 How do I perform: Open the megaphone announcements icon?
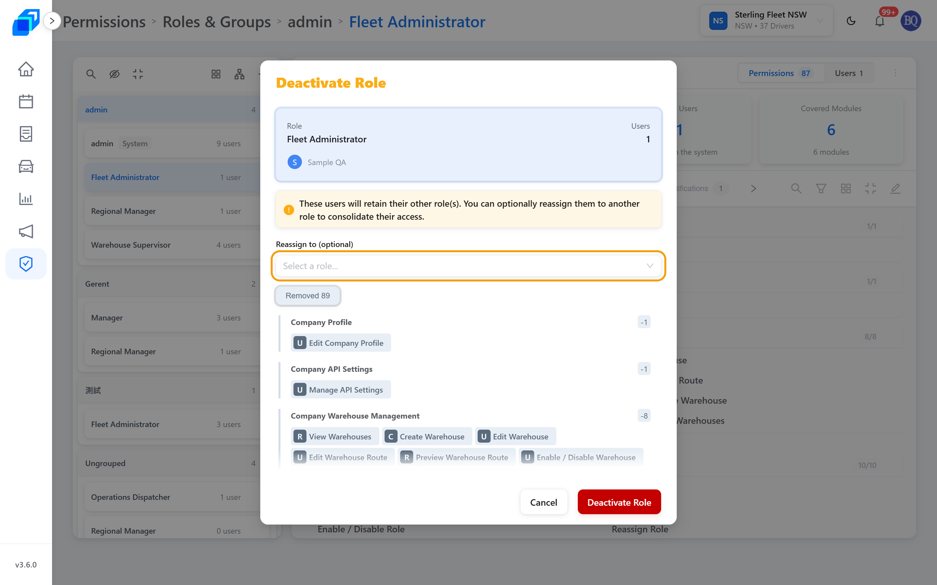[26, 231]
